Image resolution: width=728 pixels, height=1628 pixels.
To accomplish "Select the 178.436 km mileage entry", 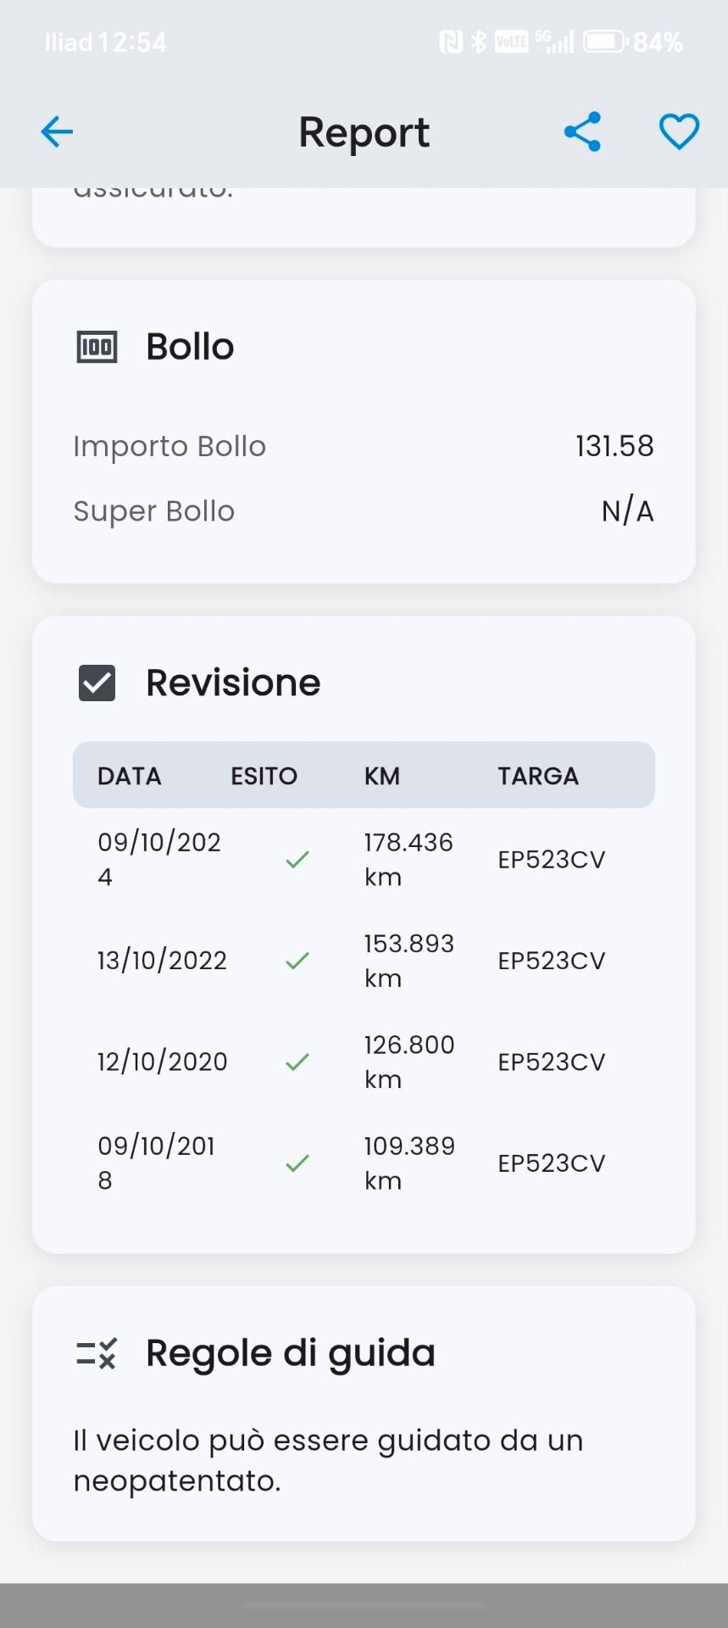I will click(x=408, y=859).
